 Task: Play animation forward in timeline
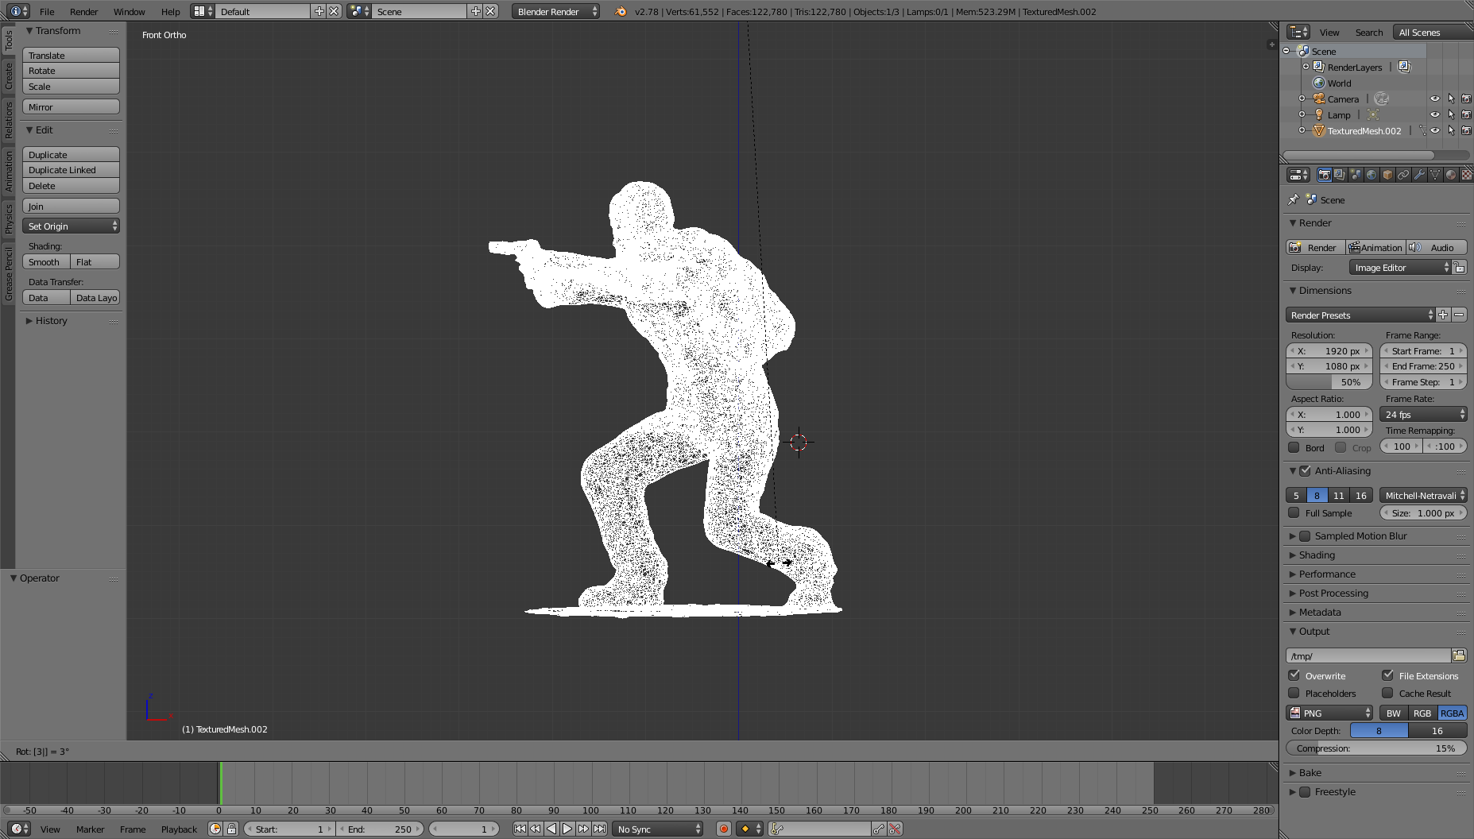click(x=567, y=829)
